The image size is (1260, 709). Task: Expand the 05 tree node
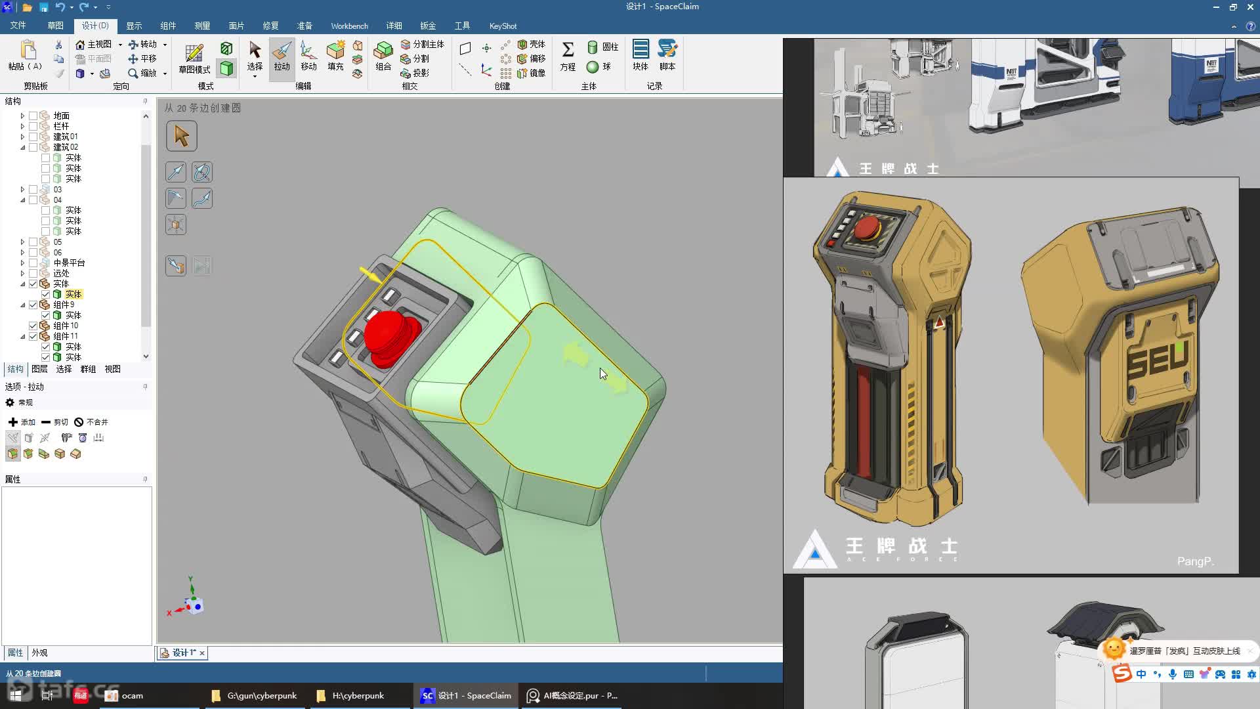click(22, 242)
